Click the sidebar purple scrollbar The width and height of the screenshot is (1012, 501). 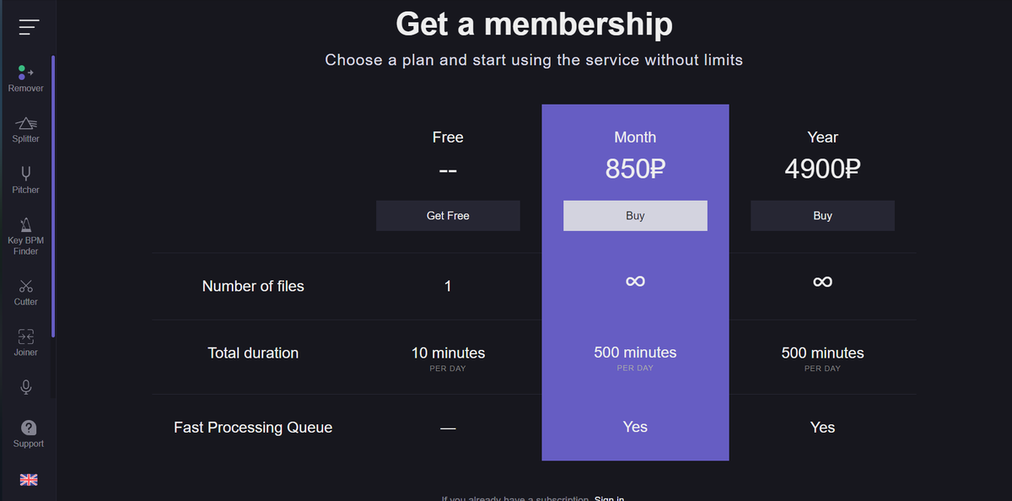click(x=53, y=197)
